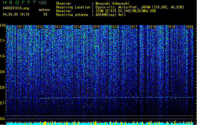Viewport: 197px width, 125px height.
Task: Click the 'Observer' field label
Action: point(64,3)
